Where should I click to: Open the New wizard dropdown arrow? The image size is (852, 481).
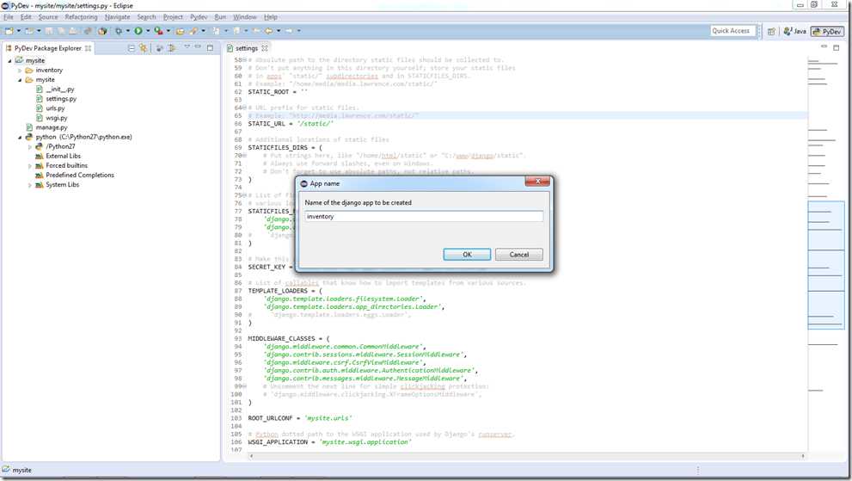click(x=18, y=31)
